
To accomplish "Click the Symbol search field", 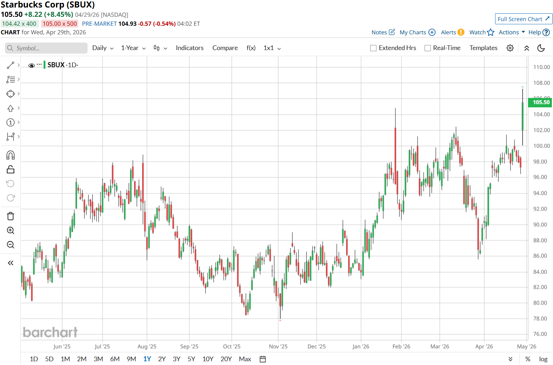I will point(46,48).
